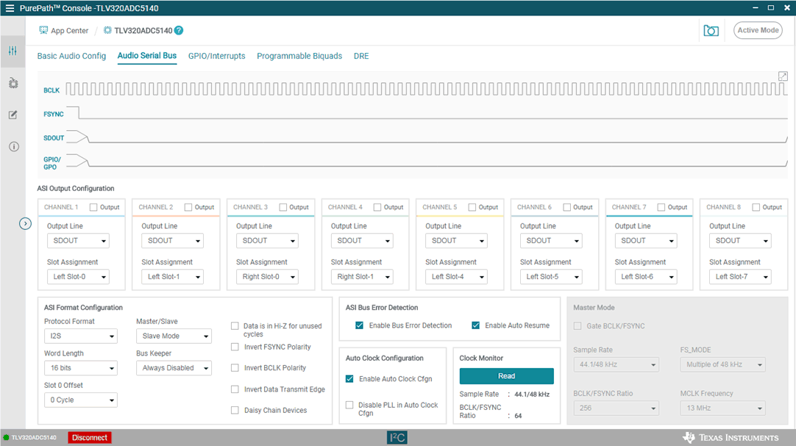
Task: Click the App Center breadcrumb link
Action: [64, 31]
